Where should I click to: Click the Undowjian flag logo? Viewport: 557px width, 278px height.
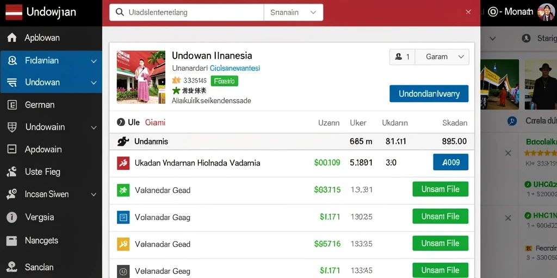coord(14,12)
